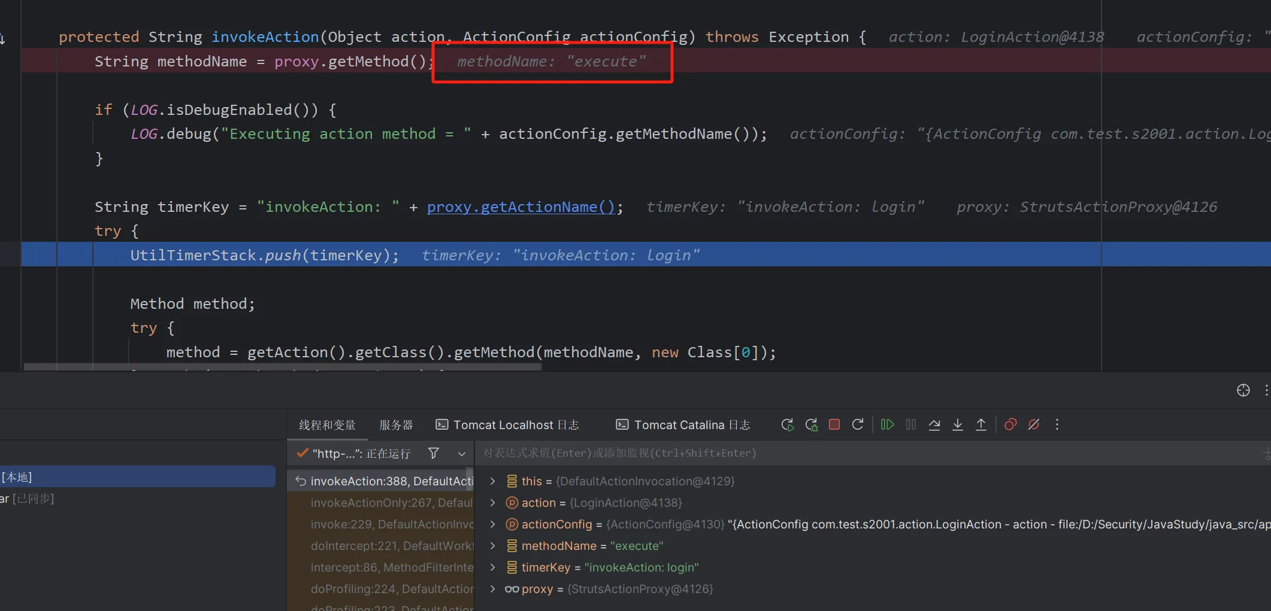Image resolution: width=1271 pixels, height=611 pixels.
Task: Click the field icon beside 'methodName' variable
Action: 512,546
